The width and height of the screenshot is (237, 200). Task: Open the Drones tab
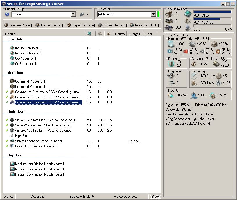[x=8, y=197]
